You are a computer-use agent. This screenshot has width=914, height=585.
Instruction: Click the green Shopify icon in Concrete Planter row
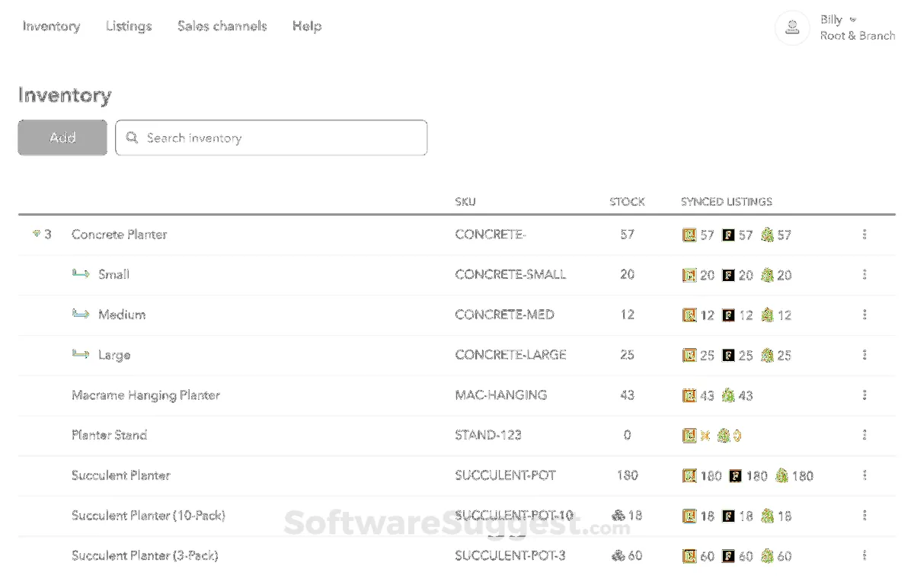click(767, 235)
